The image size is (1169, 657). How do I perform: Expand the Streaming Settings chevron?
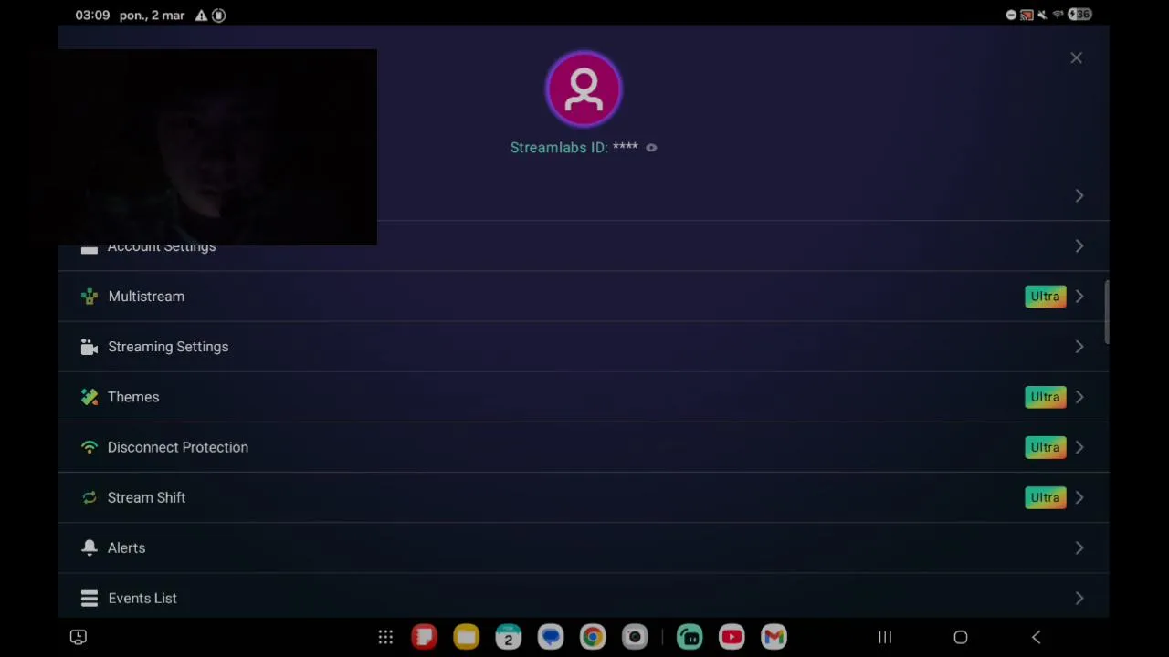1079,347
